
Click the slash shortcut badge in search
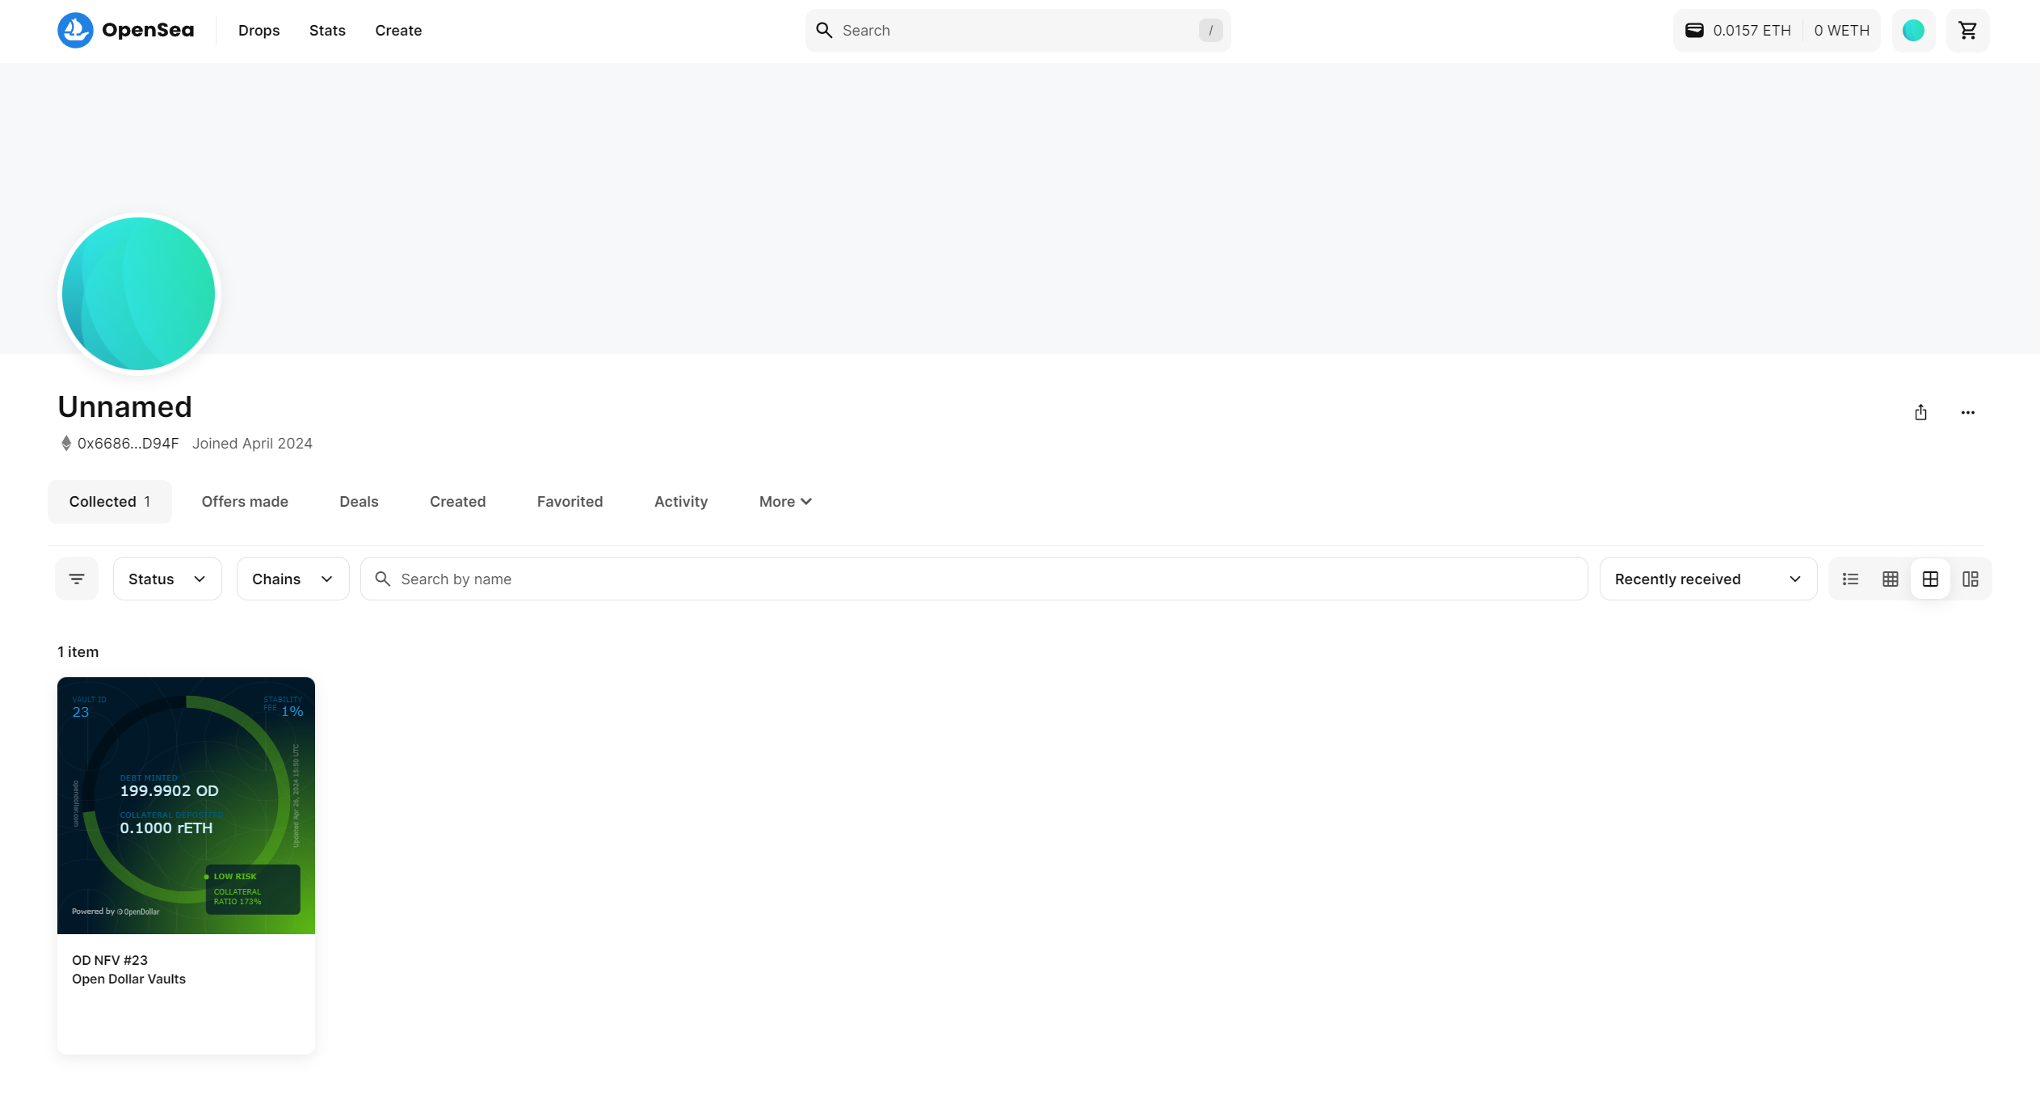1209,31
